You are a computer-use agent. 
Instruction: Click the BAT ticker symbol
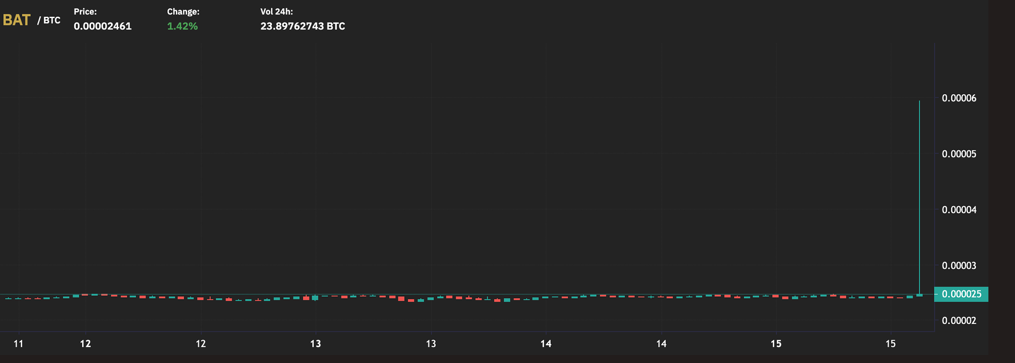[x=16, y=20]
